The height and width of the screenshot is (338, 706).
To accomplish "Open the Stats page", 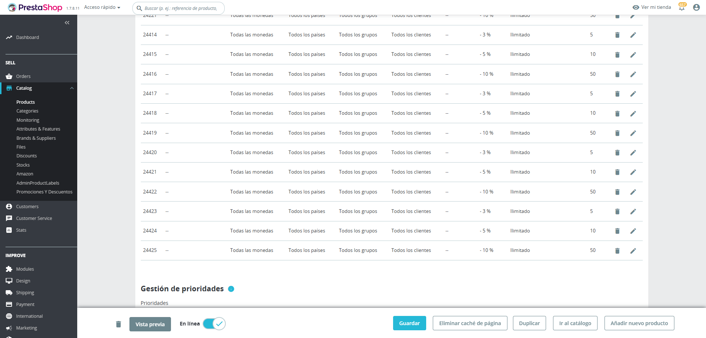I will [21, 230].
